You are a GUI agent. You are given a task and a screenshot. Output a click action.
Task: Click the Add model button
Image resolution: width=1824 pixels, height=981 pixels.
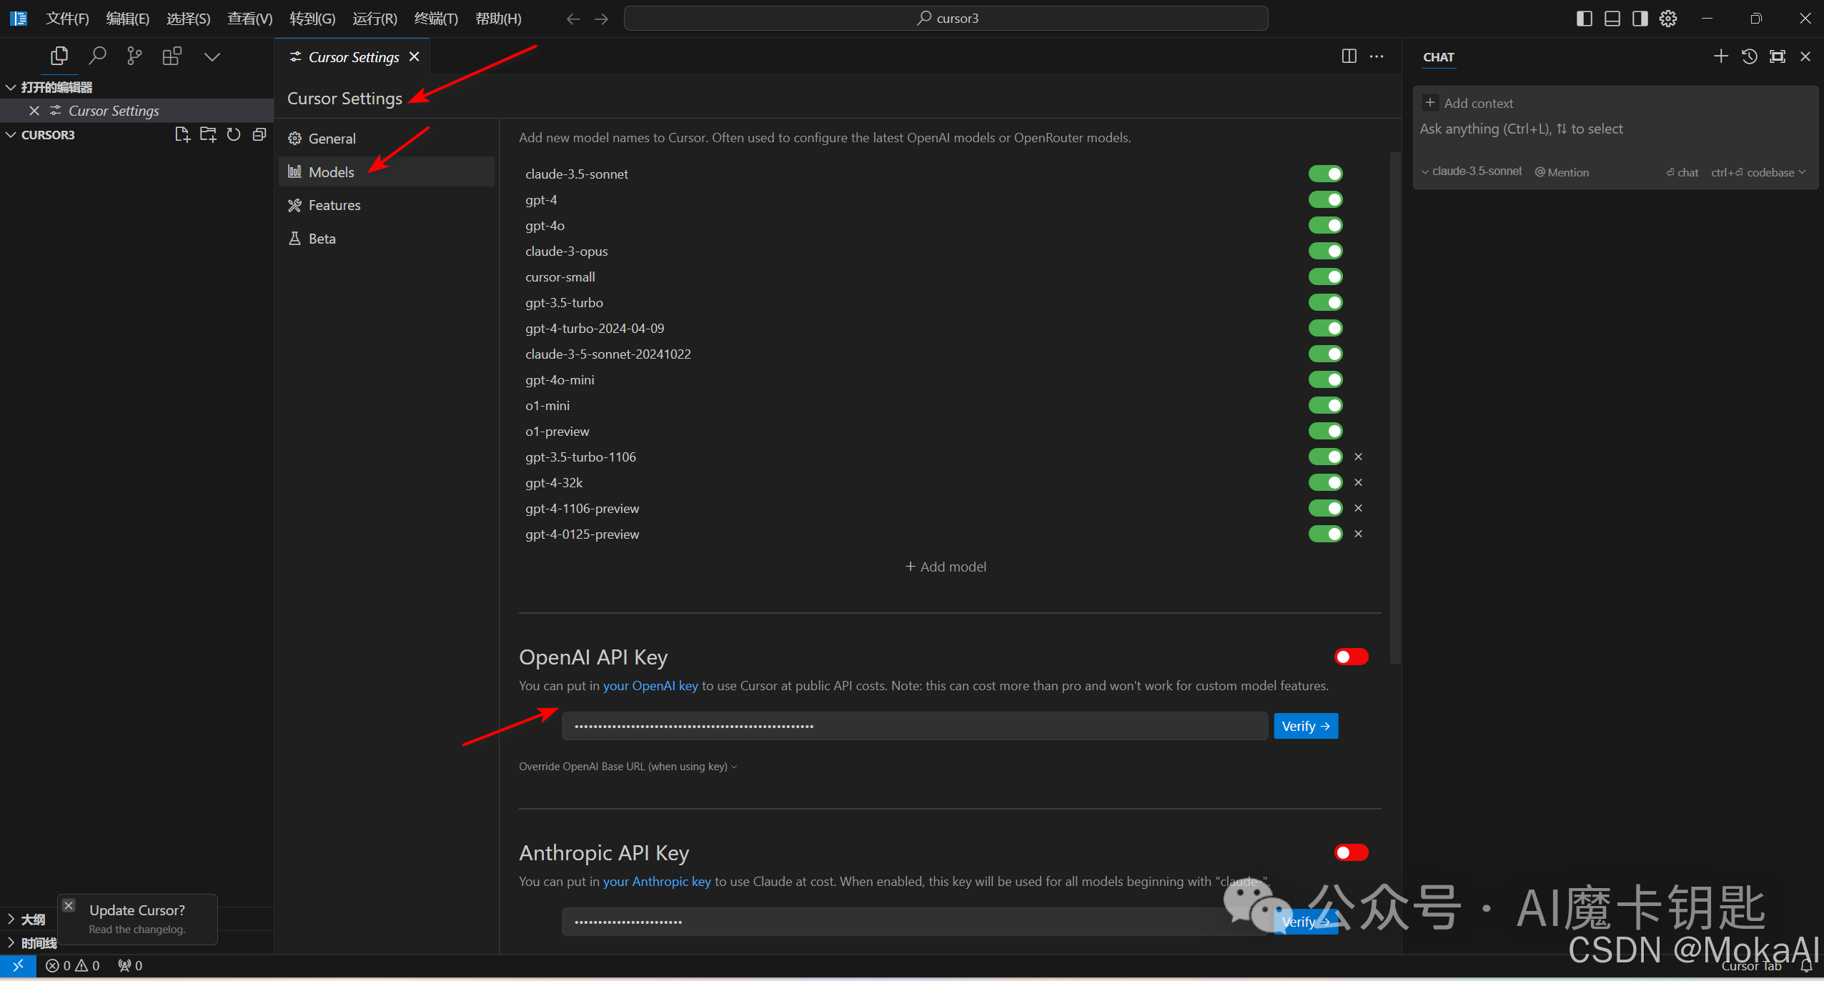click(x=946, y=567)
